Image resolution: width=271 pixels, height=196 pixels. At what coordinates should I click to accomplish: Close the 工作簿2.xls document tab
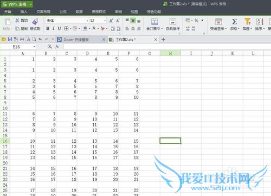click(156, 40)
